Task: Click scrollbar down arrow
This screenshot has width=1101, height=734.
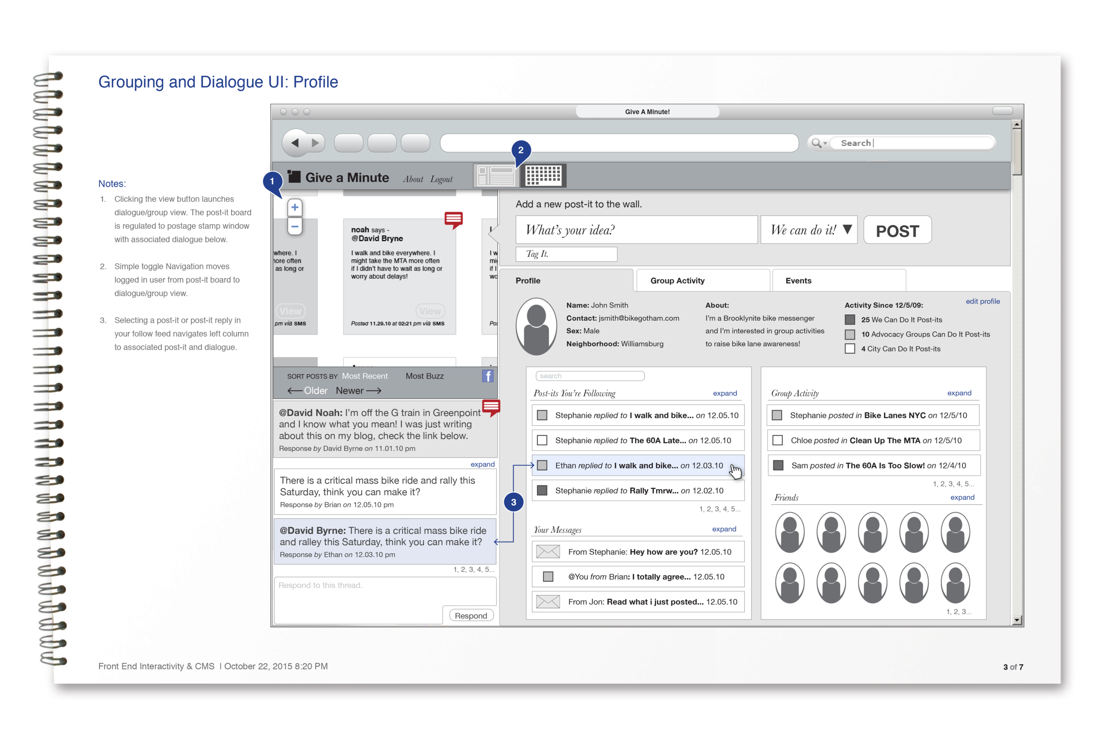Action: pos(1017,620)
